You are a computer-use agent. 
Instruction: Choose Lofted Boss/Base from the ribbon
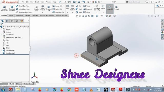23,9
